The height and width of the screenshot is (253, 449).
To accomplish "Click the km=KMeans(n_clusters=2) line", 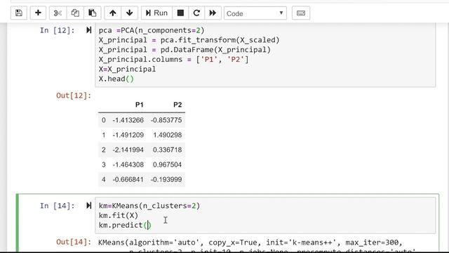I will [x=149, y=206].
